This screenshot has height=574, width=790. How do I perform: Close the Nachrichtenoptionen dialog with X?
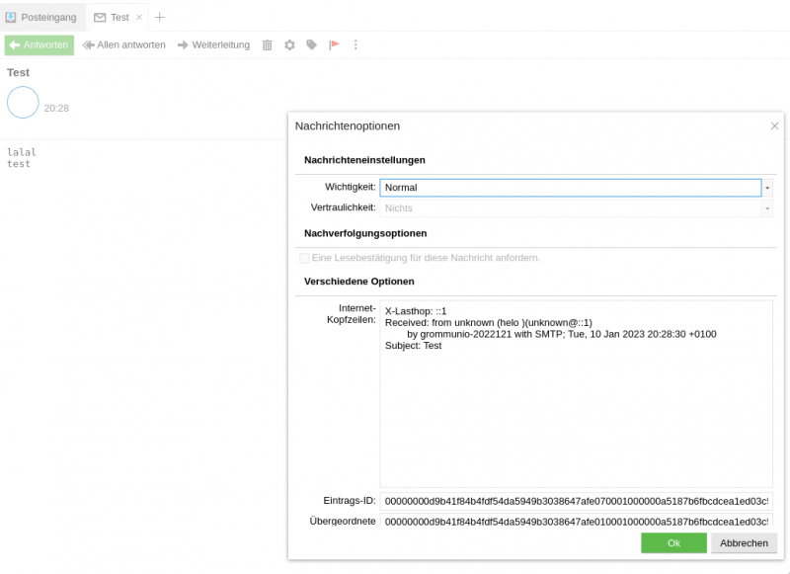[774, 126]
